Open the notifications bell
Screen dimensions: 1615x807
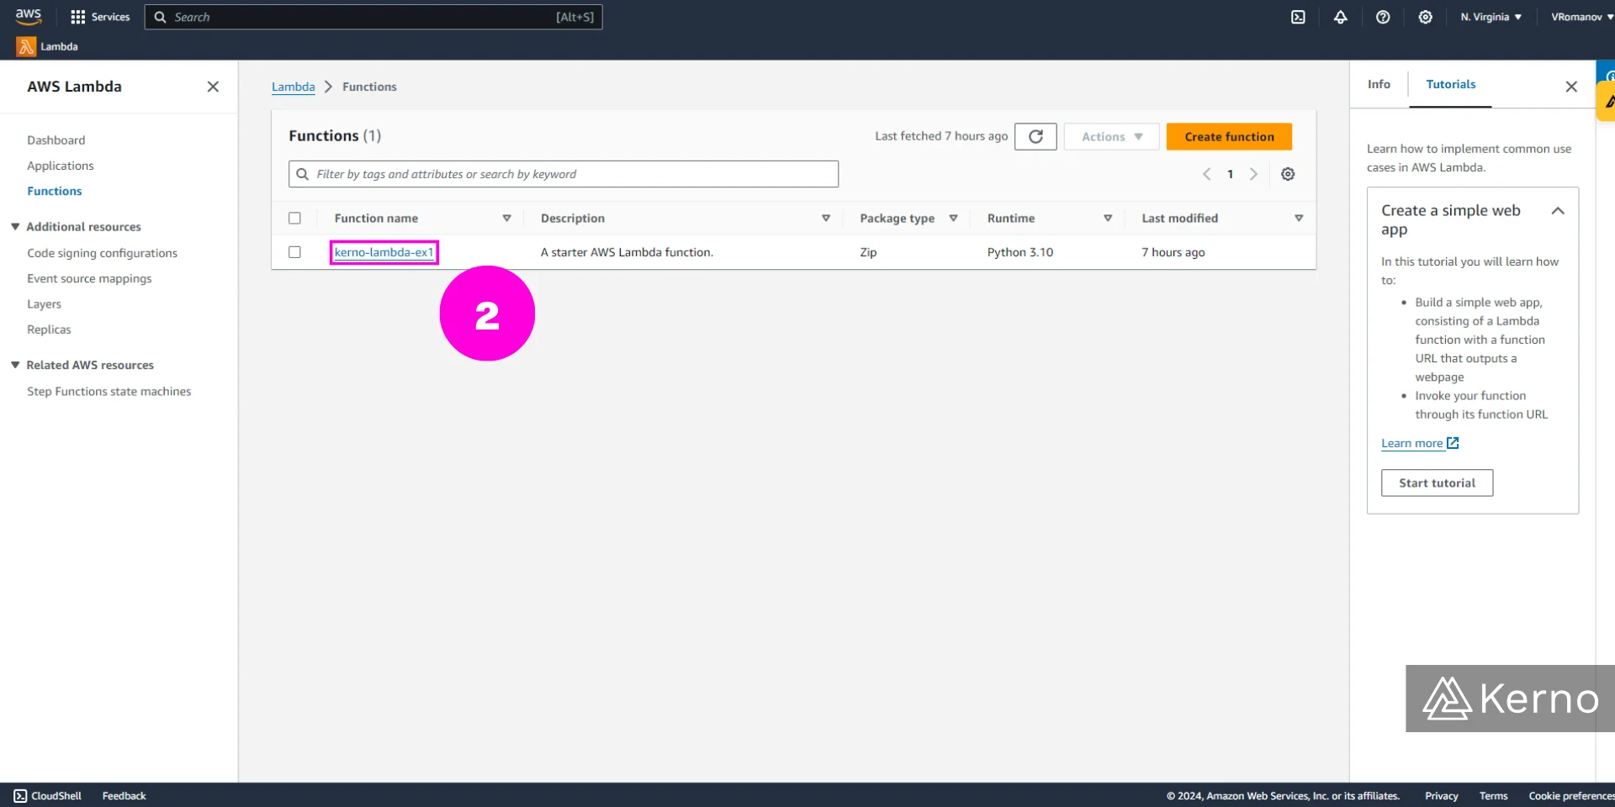point(1340,17)
